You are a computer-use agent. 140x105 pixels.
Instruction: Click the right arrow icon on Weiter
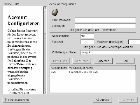pyautogui.click(x=124, y=100)
